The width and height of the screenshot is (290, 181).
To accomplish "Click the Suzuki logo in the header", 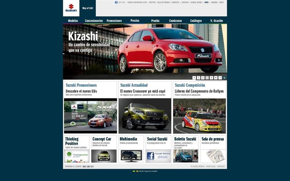I will (x=71, y=8).
